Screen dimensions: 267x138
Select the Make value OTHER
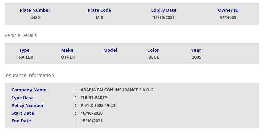click(68, 57)
